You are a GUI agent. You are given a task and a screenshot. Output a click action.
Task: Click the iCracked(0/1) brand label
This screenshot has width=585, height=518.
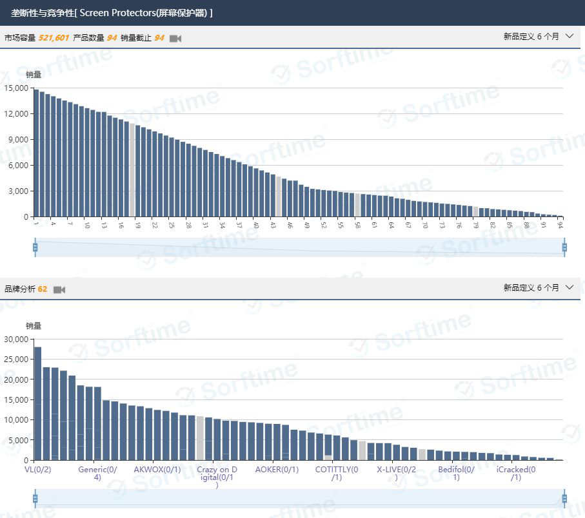[516, 474]
